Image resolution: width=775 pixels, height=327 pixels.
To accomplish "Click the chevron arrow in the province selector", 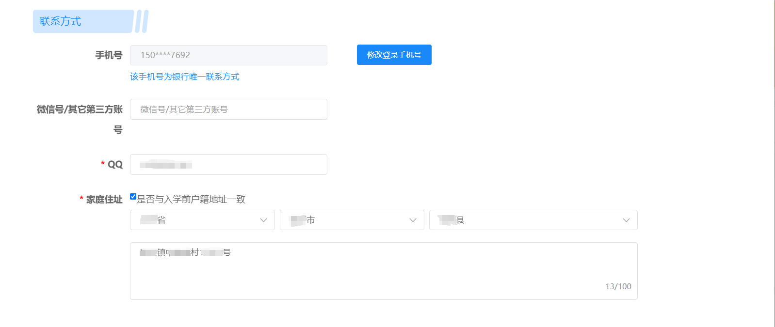I will [264, 220].
